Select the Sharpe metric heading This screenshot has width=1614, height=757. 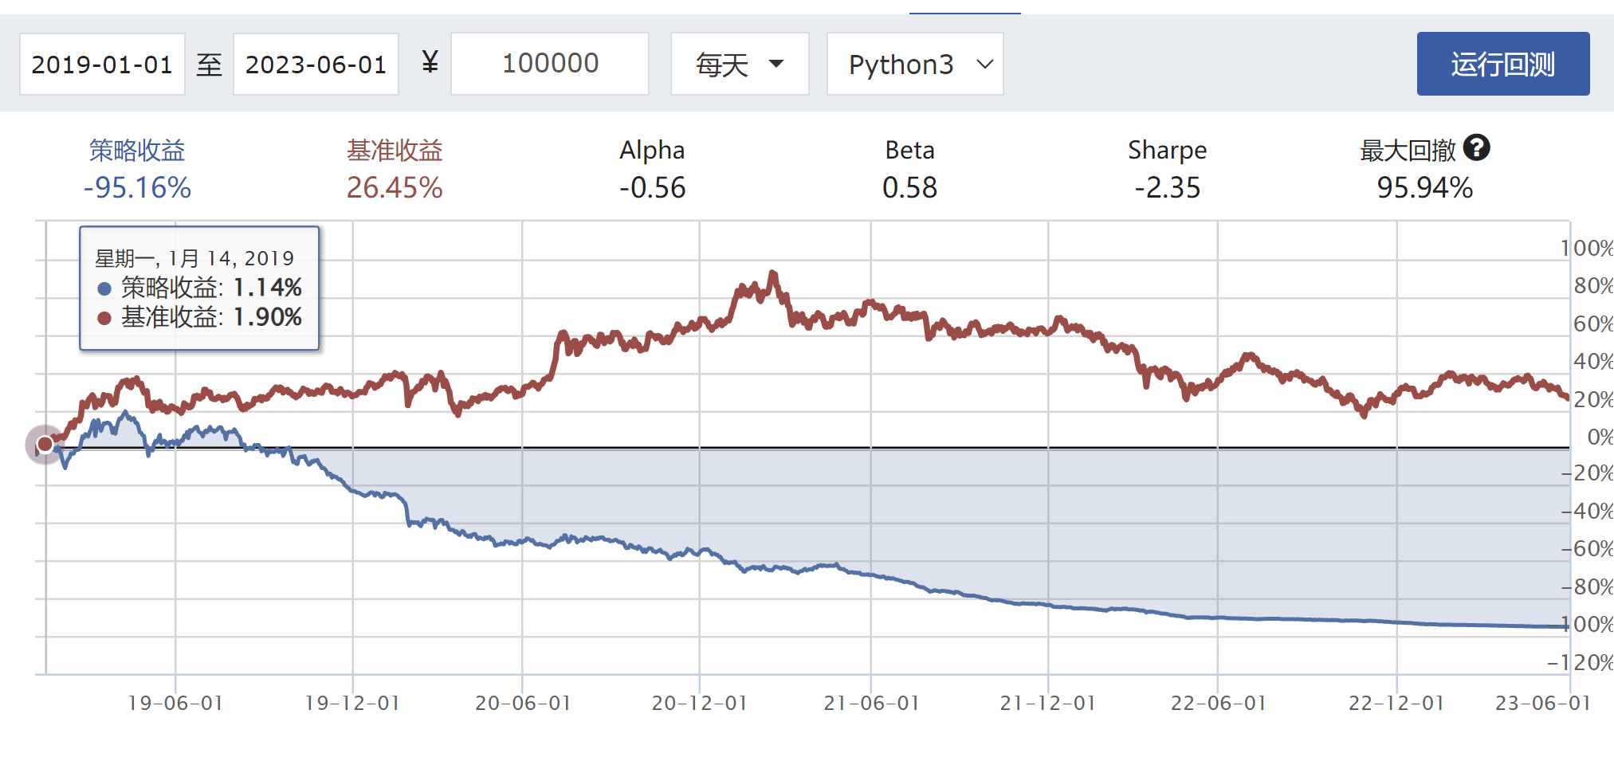pyautogui.click(x=1167, y=150)
